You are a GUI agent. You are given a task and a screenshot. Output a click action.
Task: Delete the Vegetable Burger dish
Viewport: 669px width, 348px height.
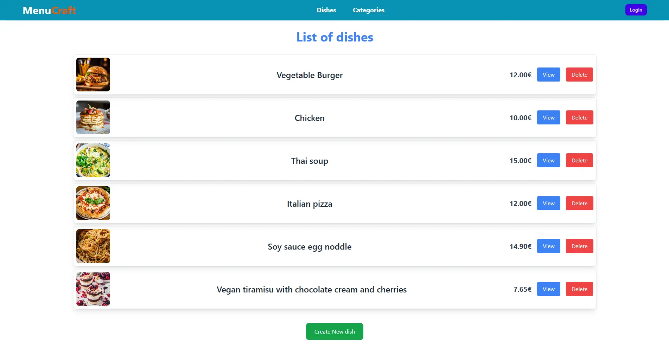click(x=579, y=75)
